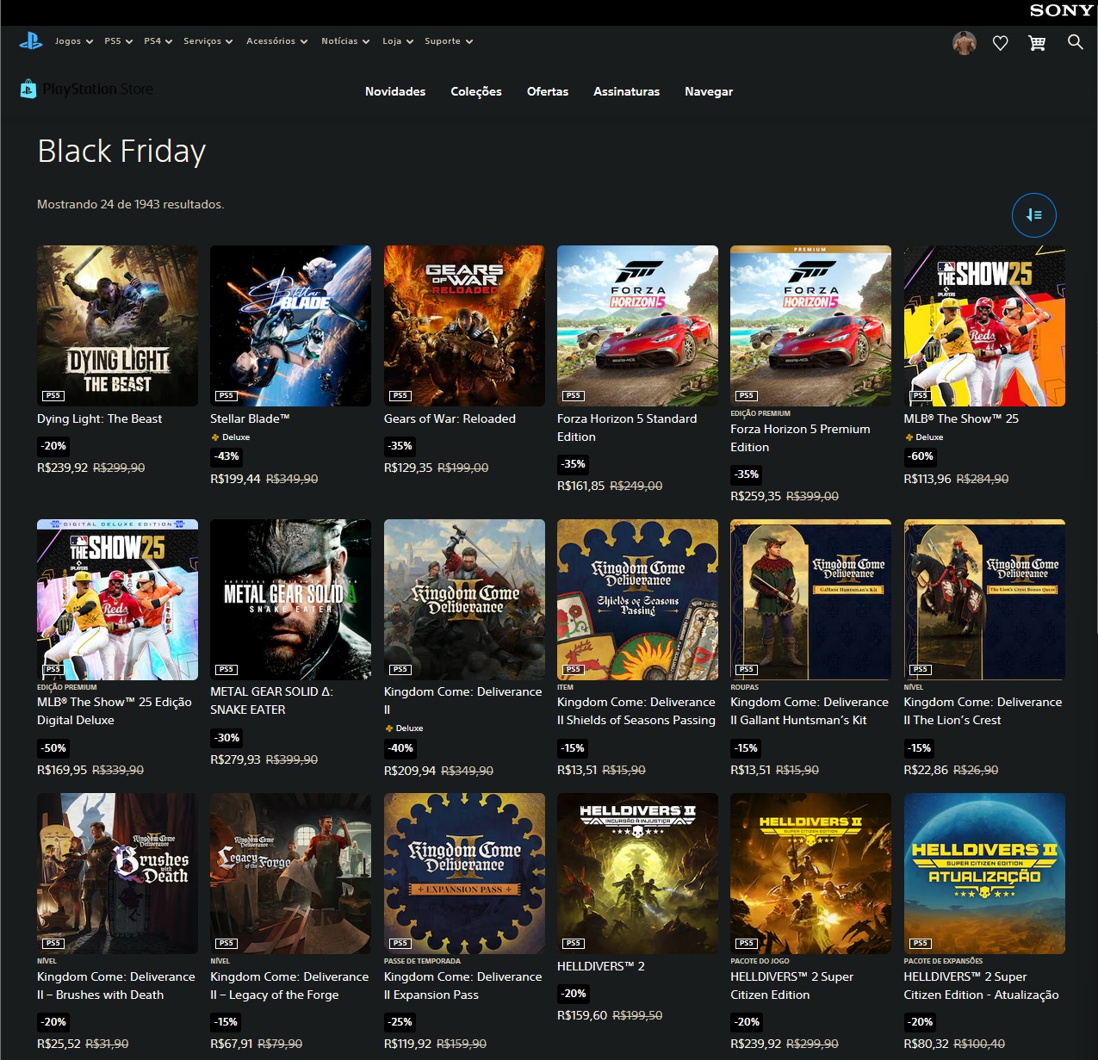1098x1060 pixels.
Task: Open the search icon in the header
Action: [x=1075, y=41]
